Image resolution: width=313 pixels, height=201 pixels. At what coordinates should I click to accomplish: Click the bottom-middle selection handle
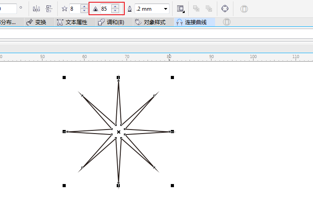[x=118, y=185]
